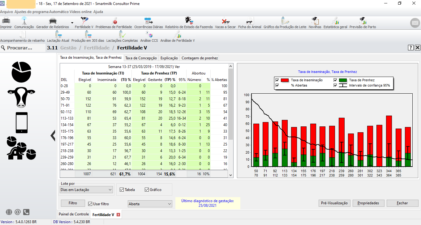Close the Fertilidade V panel with X

(x=418, y=48)
